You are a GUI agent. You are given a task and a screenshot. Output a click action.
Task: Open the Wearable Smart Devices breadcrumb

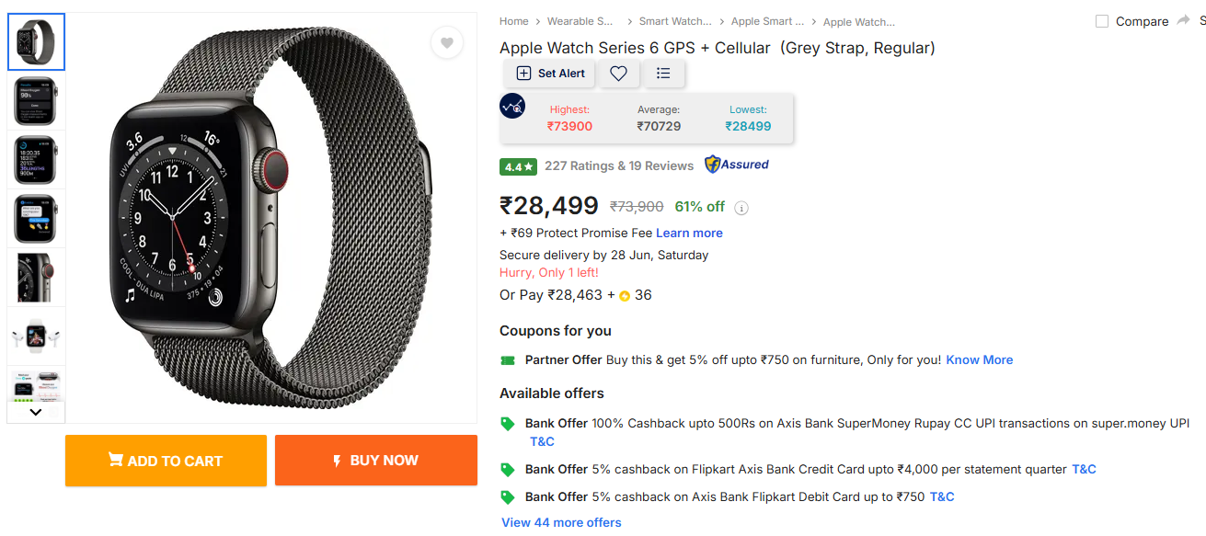[x=580, y=21]
